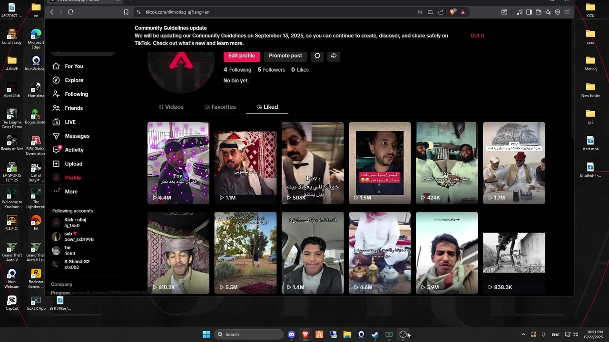Open the 5 Followers count
The image size is (609, 342).
coord(271,70)
